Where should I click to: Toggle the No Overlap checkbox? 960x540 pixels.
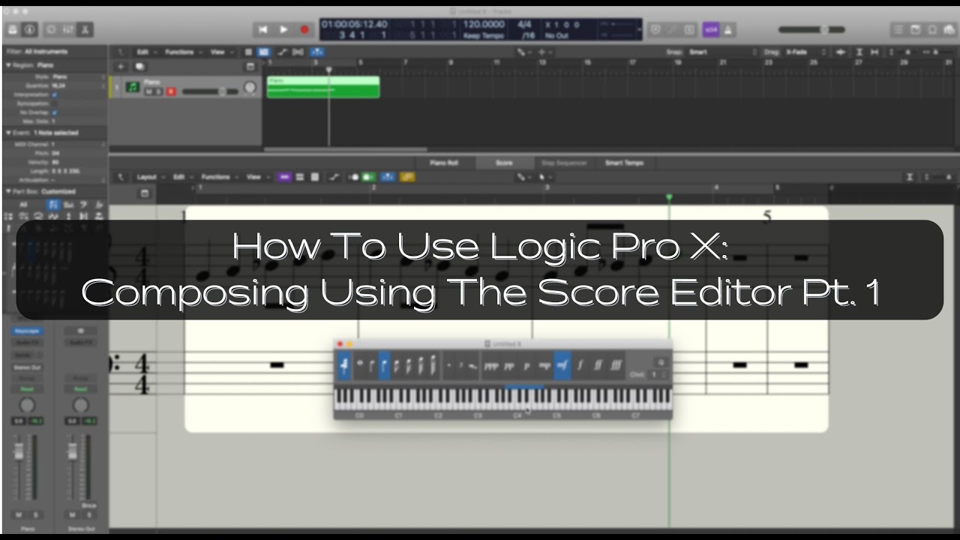point(55,112)
